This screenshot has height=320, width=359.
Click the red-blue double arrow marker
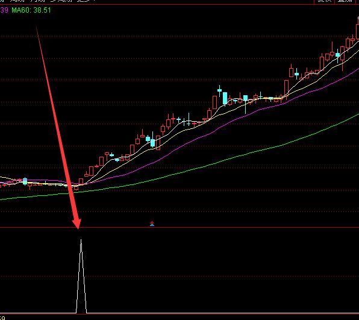[152, 224]
